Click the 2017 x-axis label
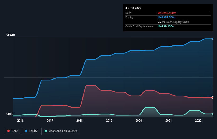Image resolution: width=217 pixels, height=139 pixels. click(x=50, y=121)
